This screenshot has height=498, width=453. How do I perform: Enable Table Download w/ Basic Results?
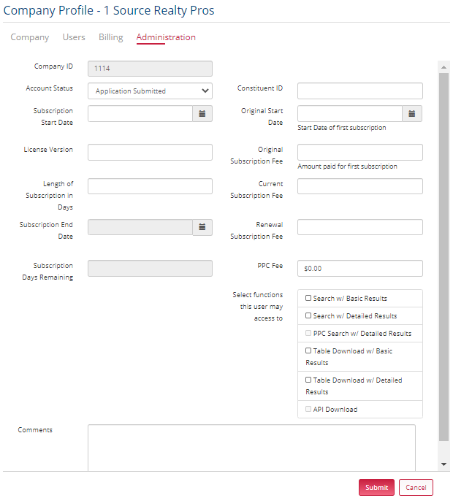308,350
